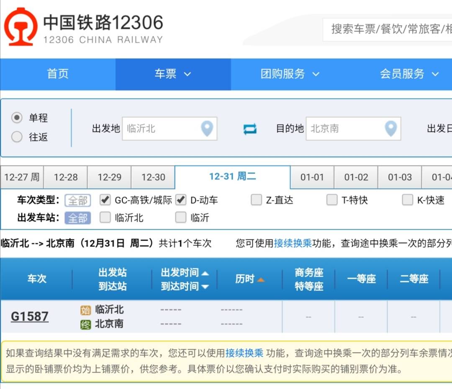
Task: Check Z-直达 train type
Action: coord(256,200)
